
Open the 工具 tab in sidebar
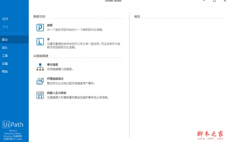[x=14, y=56]
